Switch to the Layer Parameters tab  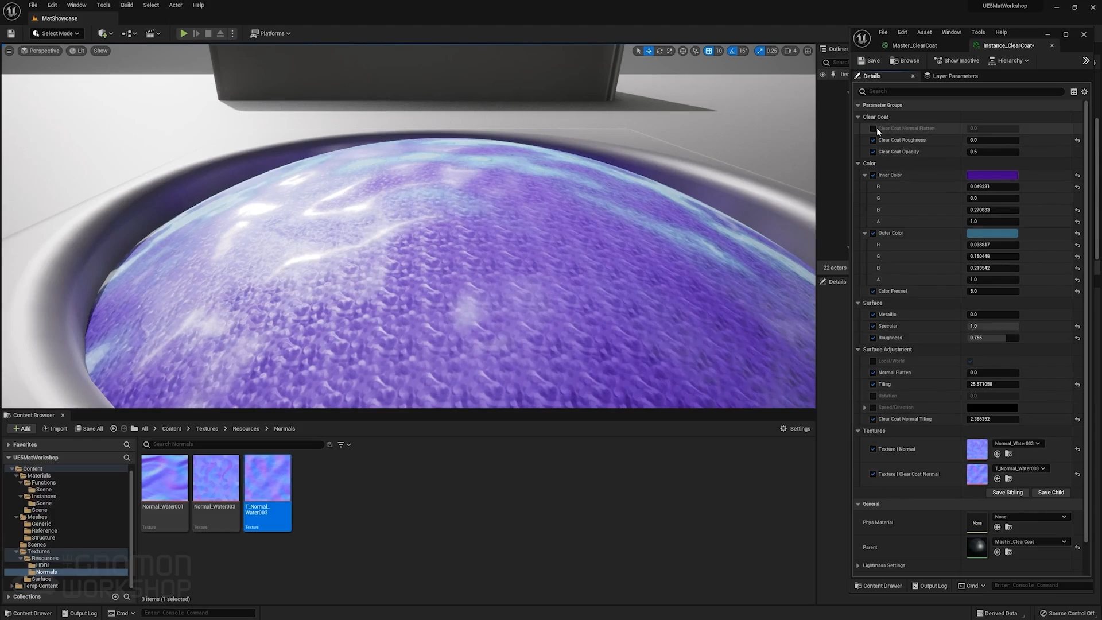[954, 76]
